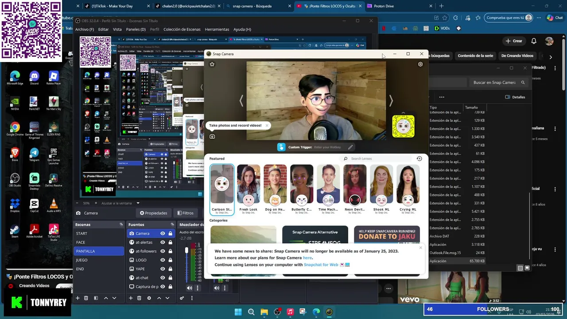
Task: Click the Snapcode lens image
Action: point(403,126)
